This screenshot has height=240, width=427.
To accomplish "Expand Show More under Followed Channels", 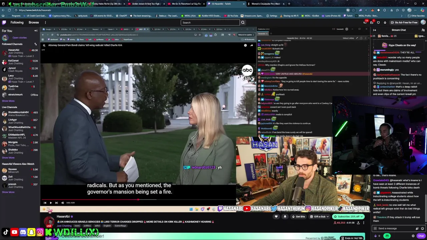I will [8, 101].
